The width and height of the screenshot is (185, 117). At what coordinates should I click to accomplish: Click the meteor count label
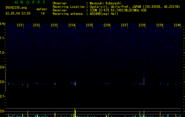coord(42,9)
